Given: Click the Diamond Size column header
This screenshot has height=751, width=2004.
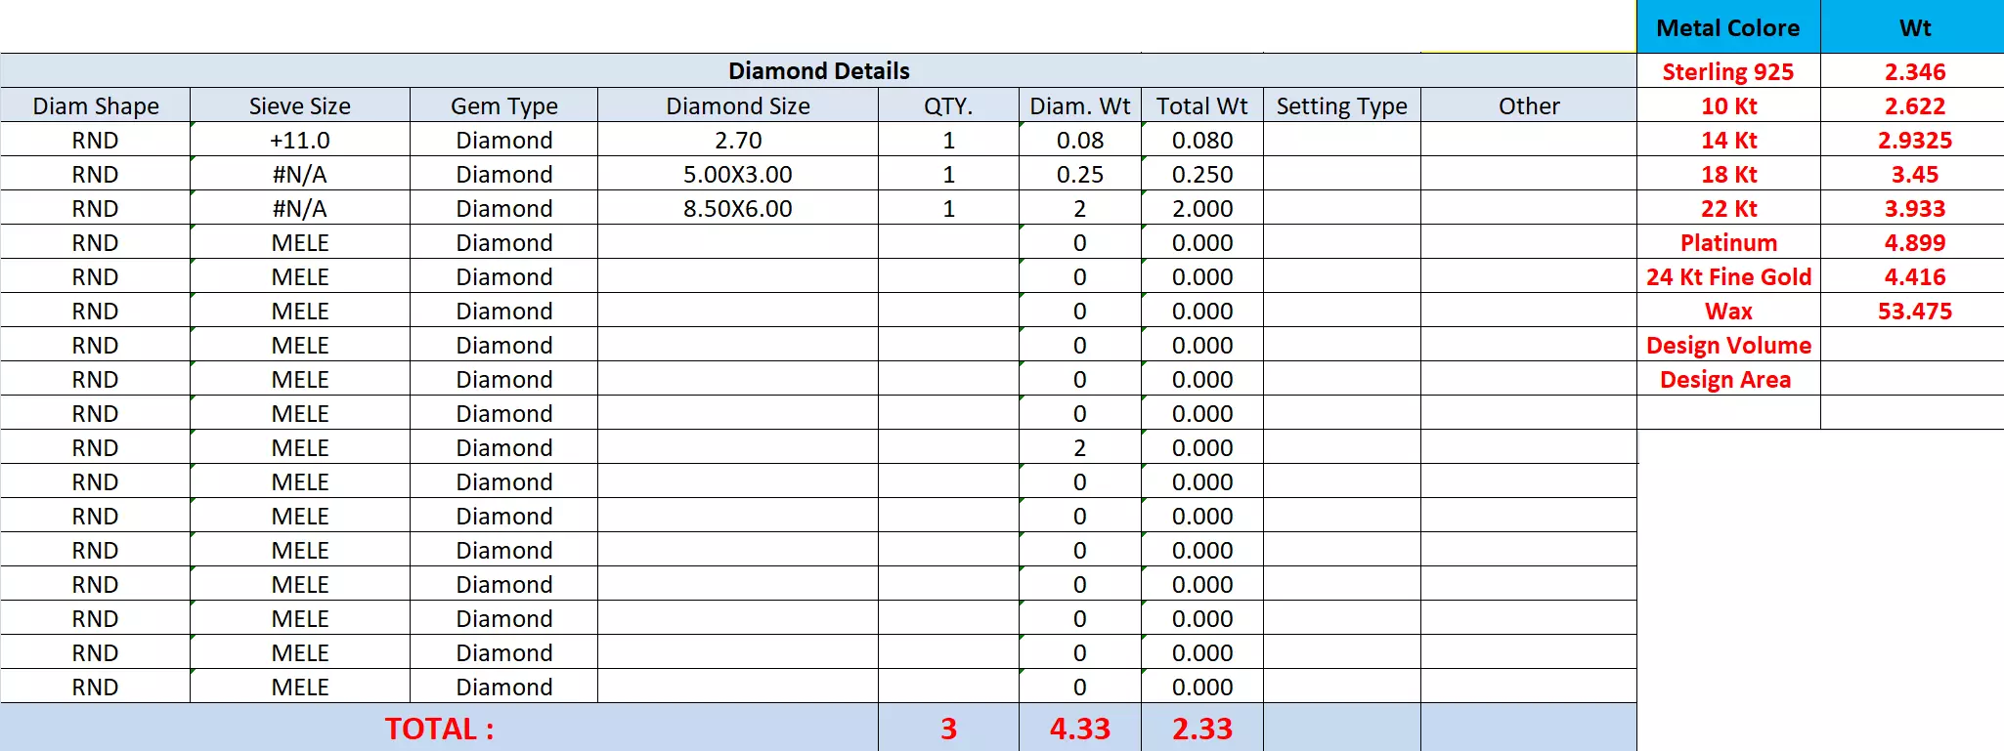Looking at the screenshot, I should tap(738, 105).
